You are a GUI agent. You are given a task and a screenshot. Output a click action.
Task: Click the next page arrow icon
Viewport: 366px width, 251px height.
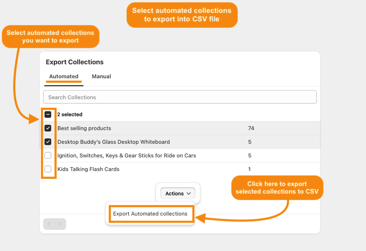pos(60,224)
